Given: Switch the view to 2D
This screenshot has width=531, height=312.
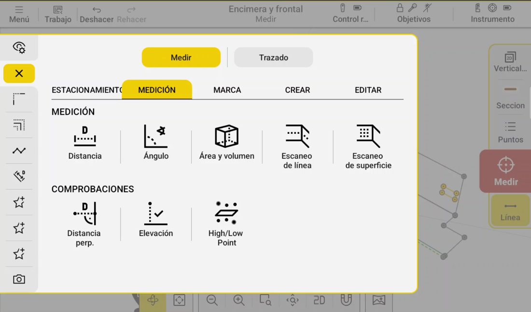Looking at the screenshot, I should pyautogui.click(x=319, y=300).
